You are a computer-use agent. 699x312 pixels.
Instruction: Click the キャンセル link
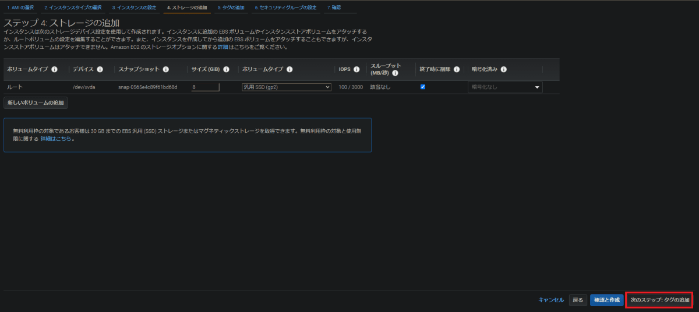pyautogui.click(x=551, y=300)
